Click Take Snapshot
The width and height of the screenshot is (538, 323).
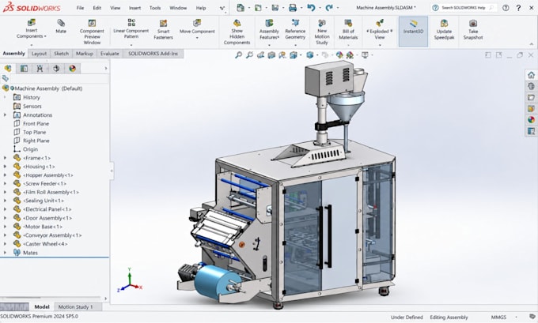click(473, 29)
